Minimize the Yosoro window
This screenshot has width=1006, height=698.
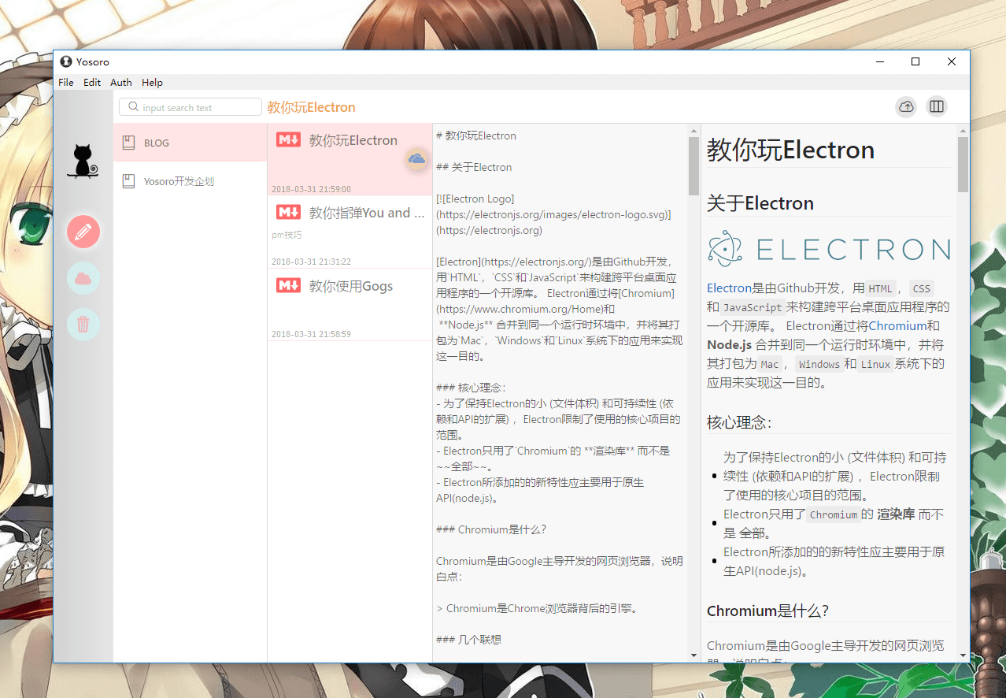879,61
